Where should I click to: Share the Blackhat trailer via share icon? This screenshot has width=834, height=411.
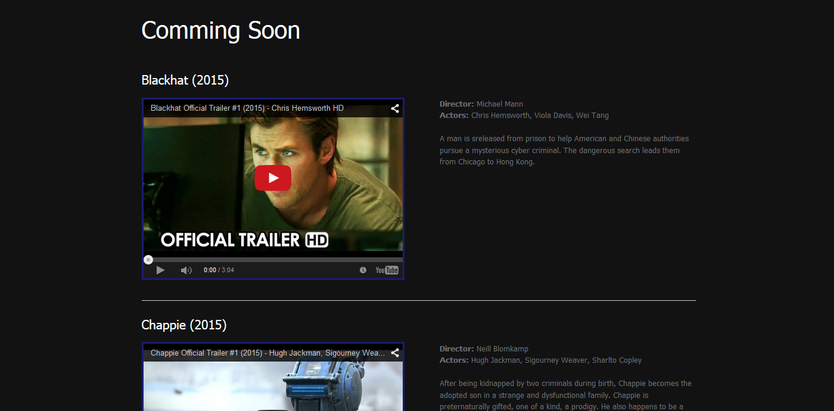pyautogui.click(x=395, y=108)
